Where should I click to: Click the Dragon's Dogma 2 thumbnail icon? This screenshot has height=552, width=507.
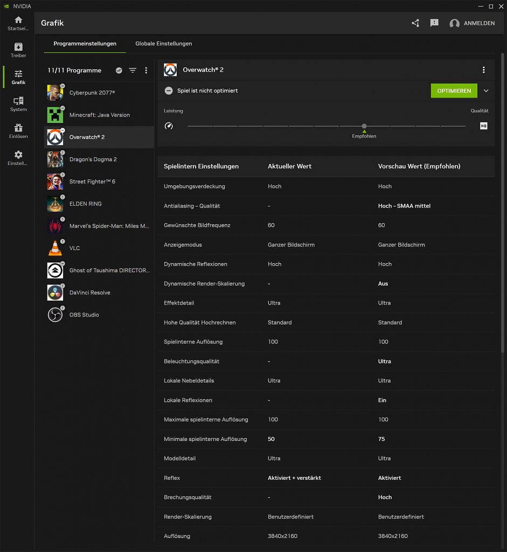click(55, 159)
